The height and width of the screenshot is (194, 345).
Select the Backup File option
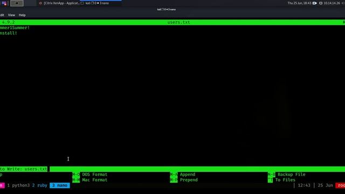[x=291, y=175]
